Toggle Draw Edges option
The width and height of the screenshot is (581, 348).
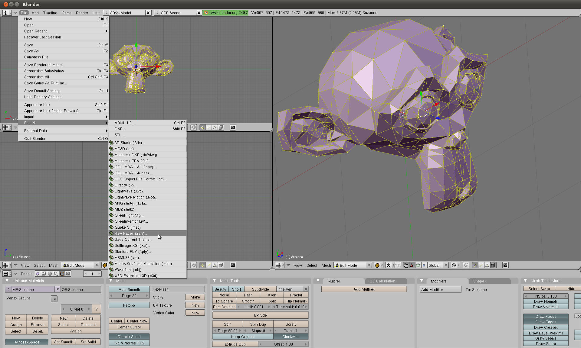click(546, 322)
